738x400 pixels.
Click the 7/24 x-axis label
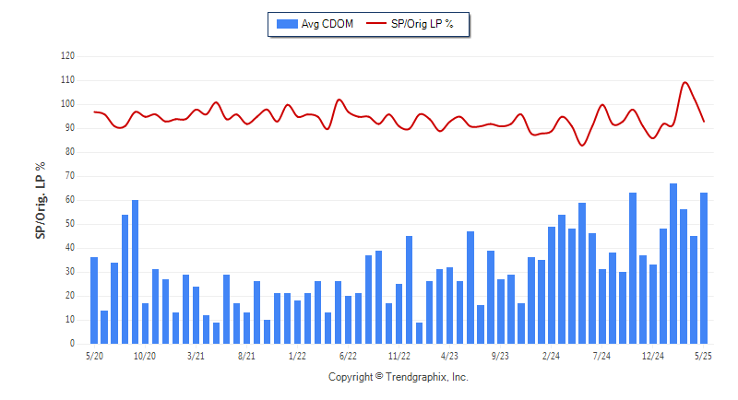pyautogui.click(x=601, y=357)
